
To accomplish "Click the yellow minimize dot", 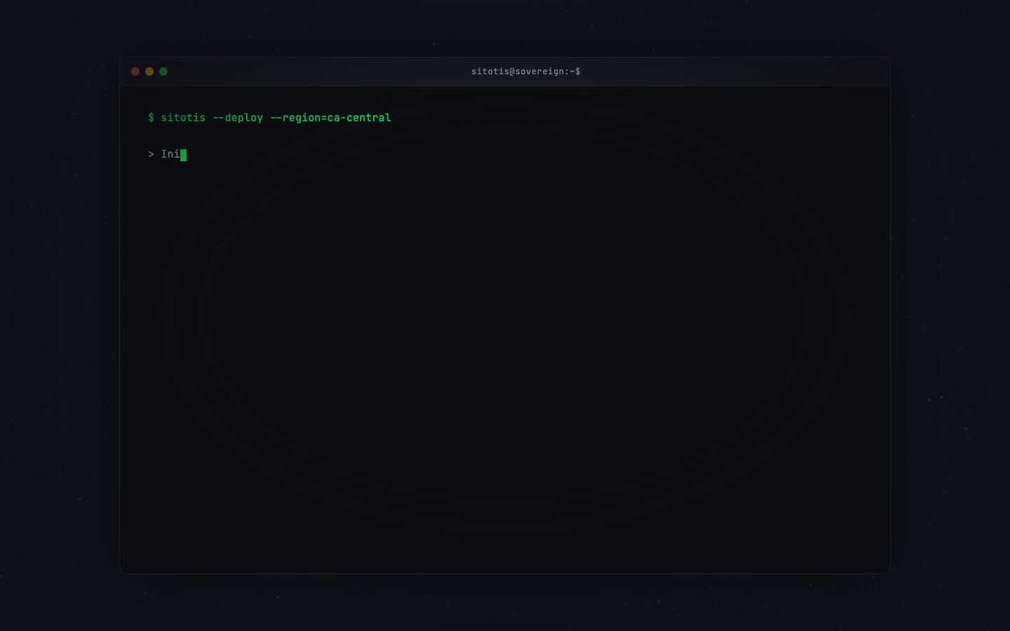I will tap(149, 72).
